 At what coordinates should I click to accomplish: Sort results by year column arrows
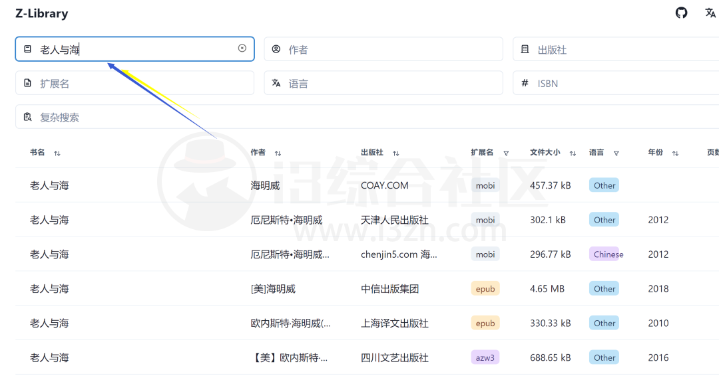[676, 153]
